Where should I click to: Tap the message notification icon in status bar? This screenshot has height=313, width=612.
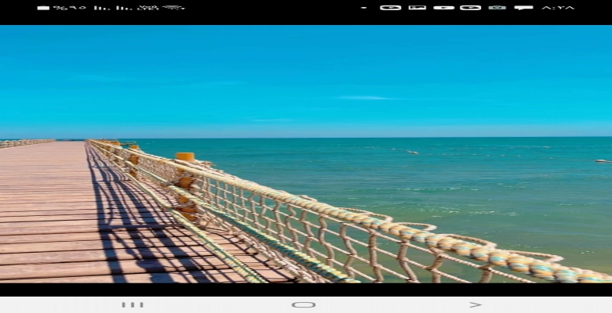click(x=523, y=8)
